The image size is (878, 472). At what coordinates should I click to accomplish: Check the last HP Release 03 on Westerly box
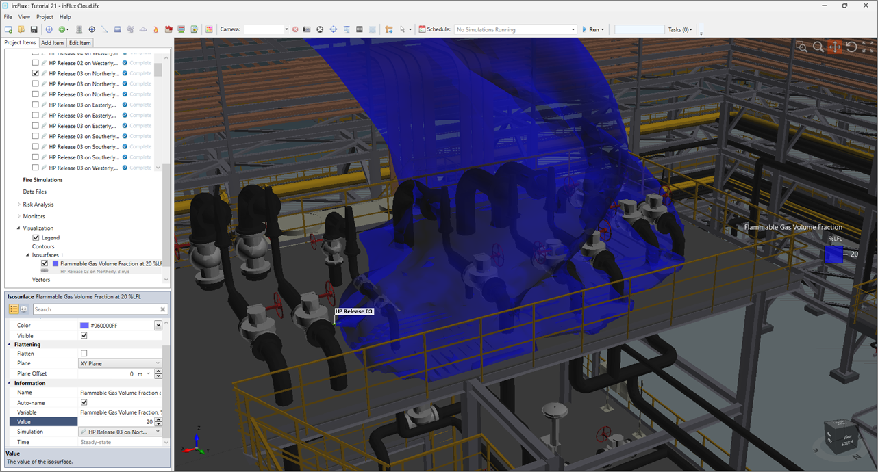point(36,168)
